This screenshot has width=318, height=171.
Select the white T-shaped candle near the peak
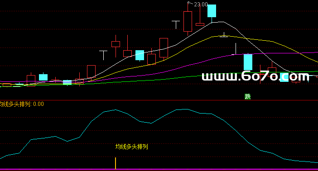point(176,24)
